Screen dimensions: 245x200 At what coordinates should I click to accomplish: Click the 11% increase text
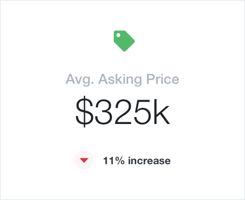click(x=137, y=161)
